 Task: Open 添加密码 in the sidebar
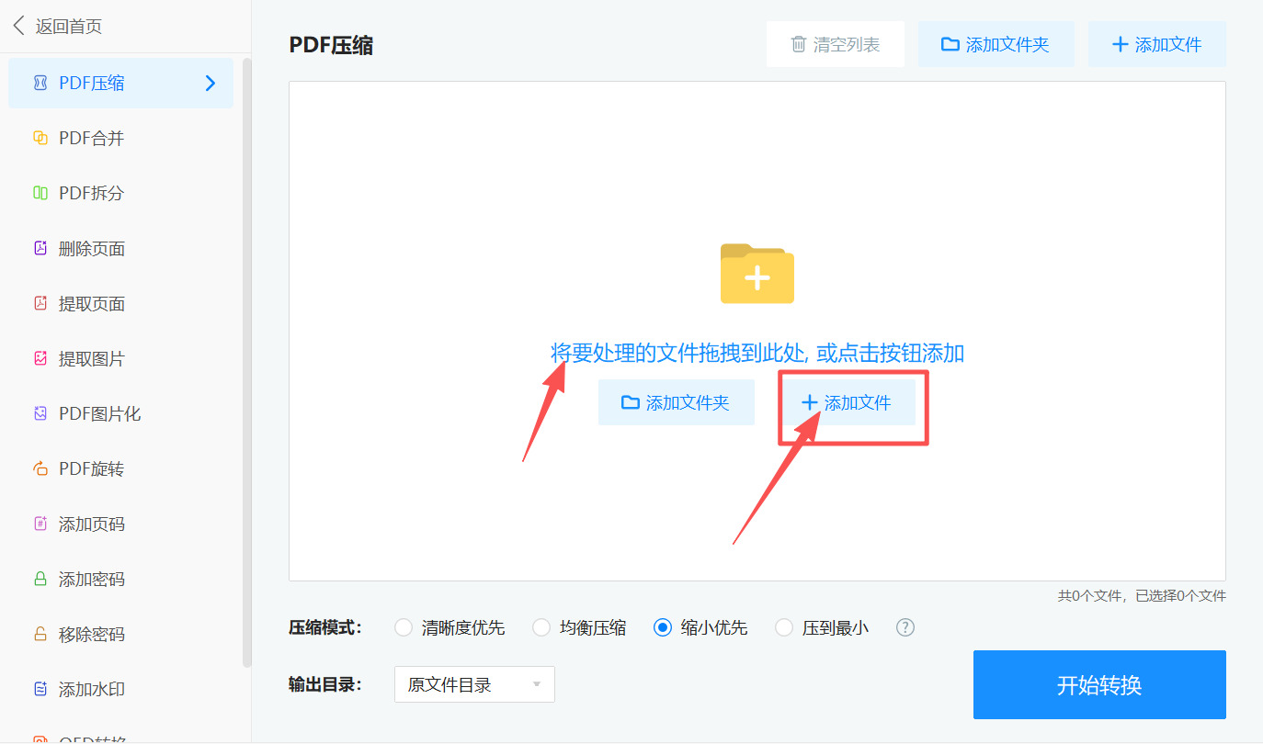tap(120, 579)
